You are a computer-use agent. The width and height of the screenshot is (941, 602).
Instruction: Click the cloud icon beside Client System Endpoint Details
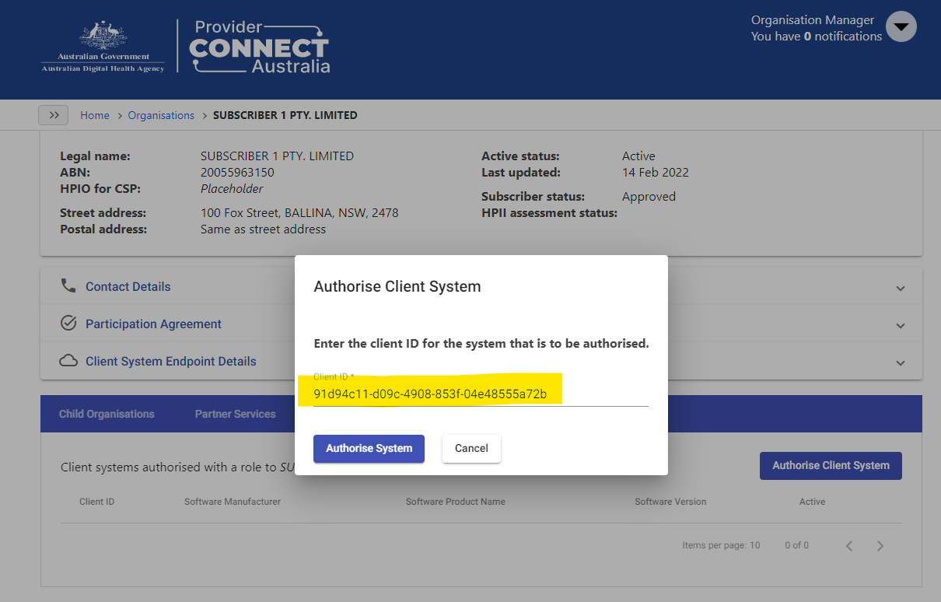click(x=68, y=360)
